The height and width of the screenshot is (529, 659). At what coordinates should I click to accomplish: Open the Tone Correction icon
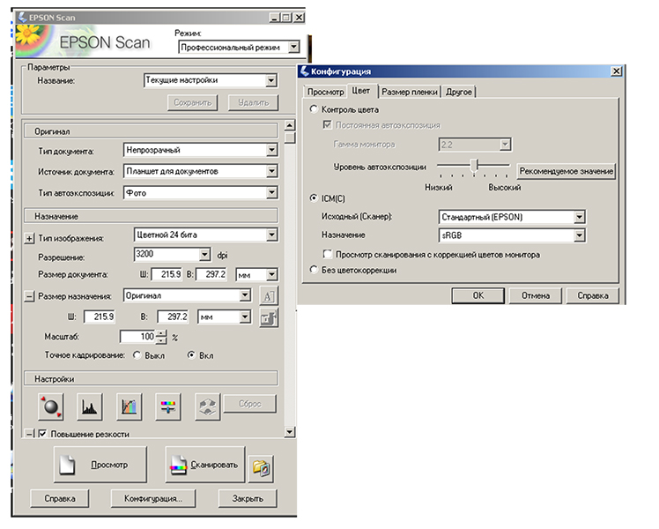tap(129, 406)
